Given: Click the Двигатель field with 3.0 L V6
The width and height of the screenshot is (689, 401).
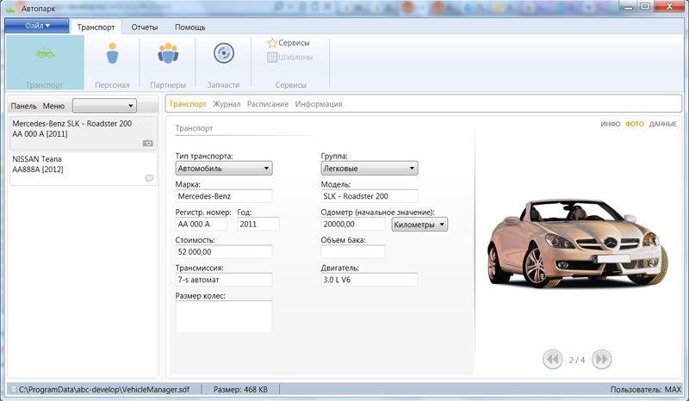Looking at the screenshot, I should click(369, 280).
